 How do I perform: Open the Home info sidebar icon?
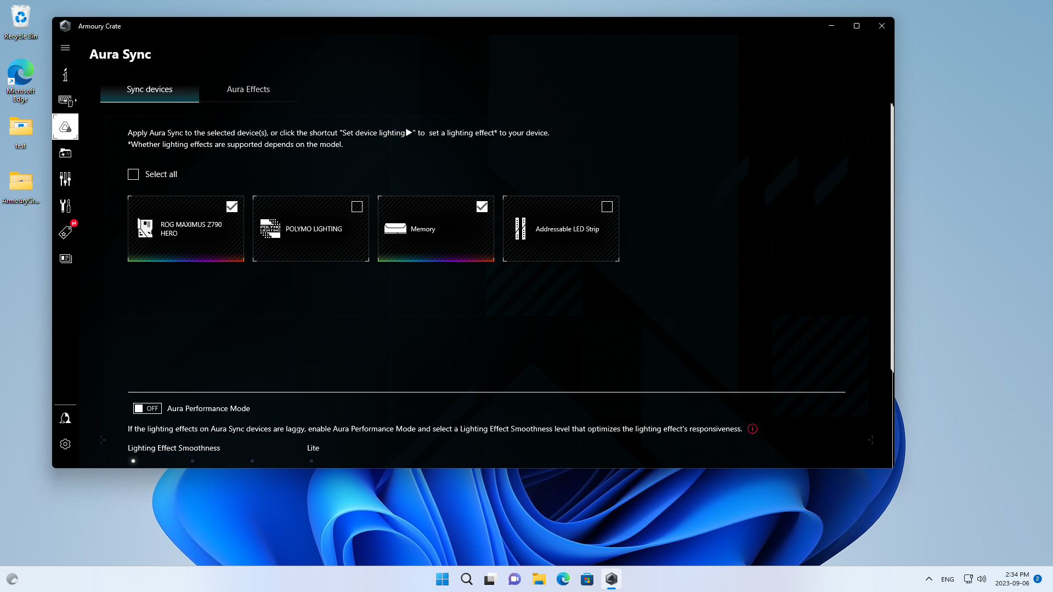(x=65, y=75)
